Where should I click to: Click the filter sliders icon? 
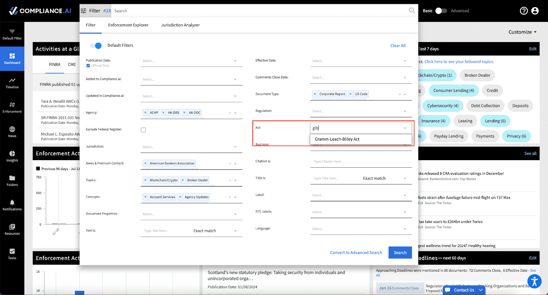tap(84, 11)
